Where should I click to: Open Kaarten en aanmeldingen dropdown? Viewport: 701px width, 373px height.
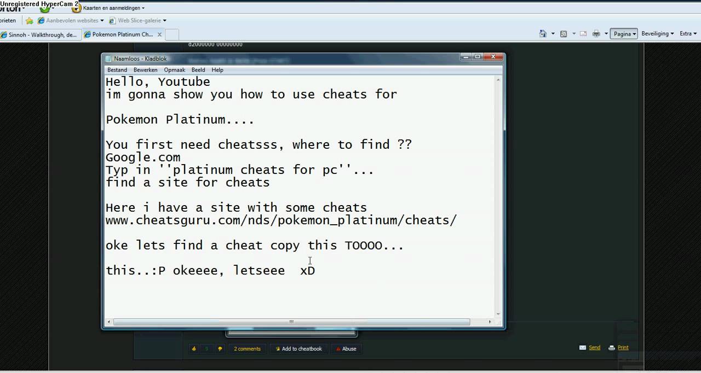click(114, 8)
